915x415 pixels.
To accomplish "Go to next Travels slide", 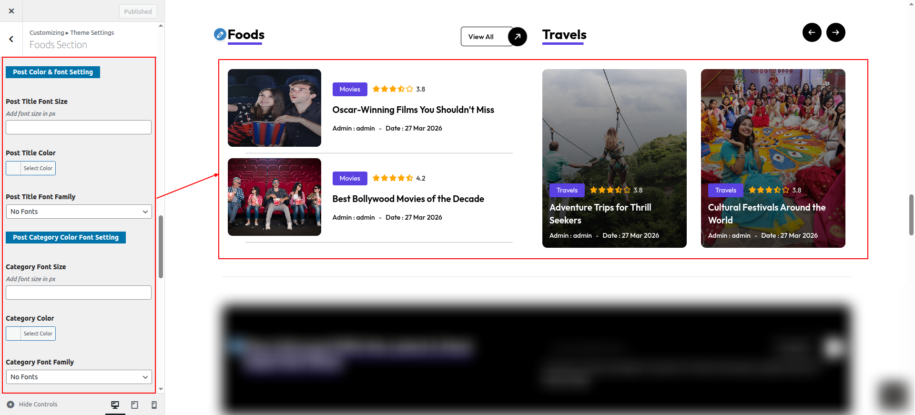I will [835, 32].
